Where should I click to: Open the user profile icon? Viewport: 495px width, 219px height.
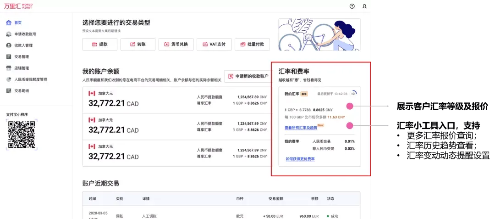tap(364, 6)
